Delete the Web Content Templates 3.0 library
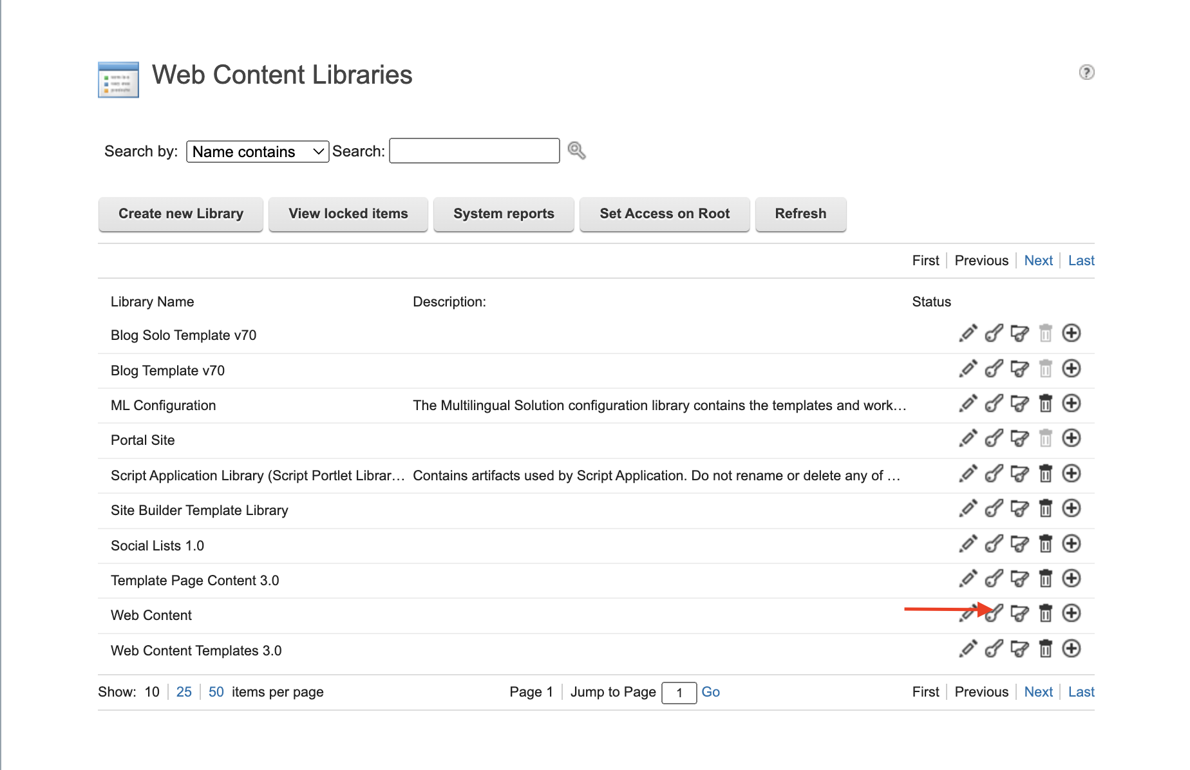The image size is (1190, 770). click(1045, 649)
